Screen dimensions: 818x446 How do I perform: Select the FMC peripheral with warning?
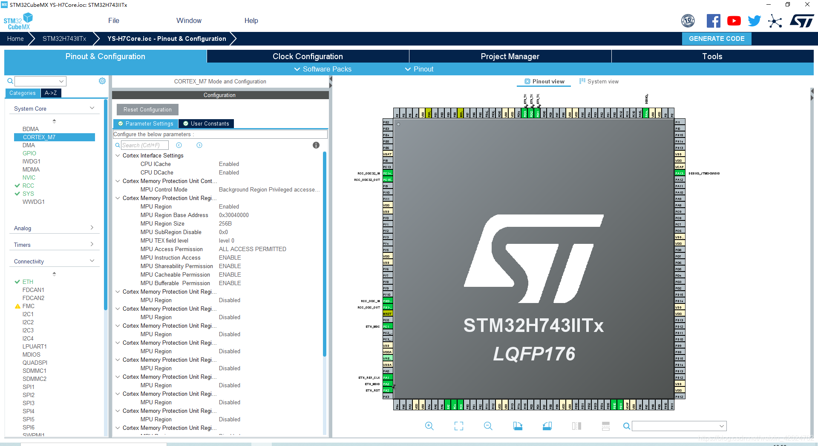(x=29, y=306)
